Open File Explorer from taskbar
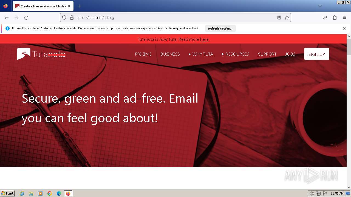 click(x=31, y=193)
